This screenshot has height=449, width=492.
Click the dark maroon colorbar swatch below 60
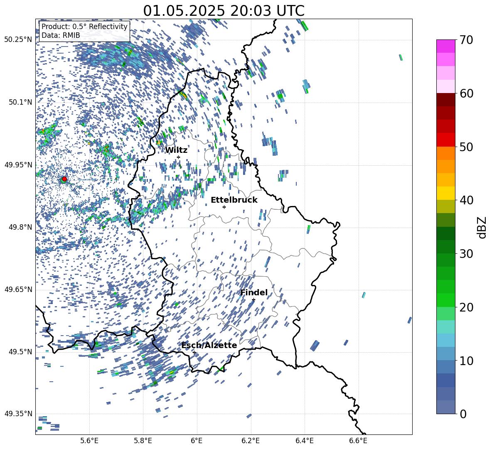(x=446, y=100)
